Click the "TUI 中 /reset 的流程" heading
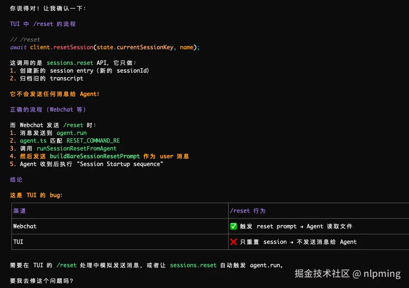This screenshot has width=409, height=288. 43,24
